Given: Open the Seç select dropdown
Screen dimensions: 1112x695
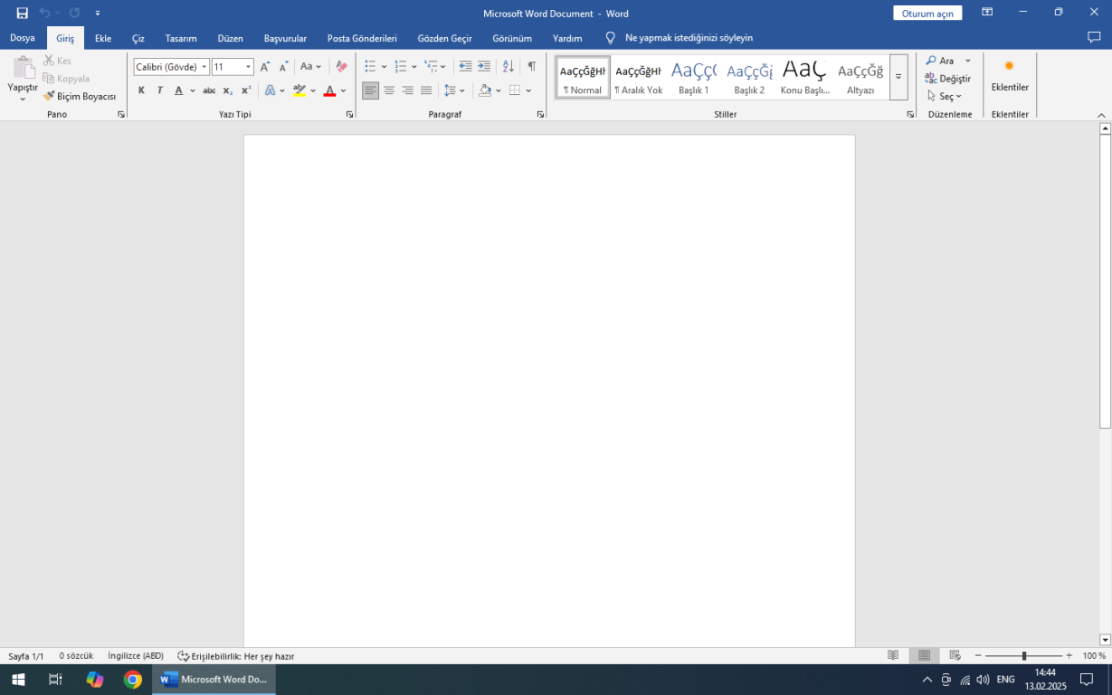Looking at the screenshot, I should pos(944,96).
